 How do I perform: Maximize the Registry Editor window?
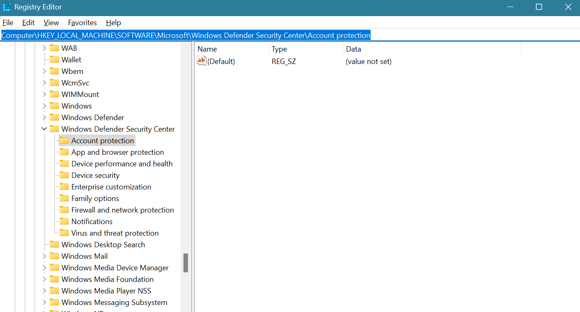point(539,7)
